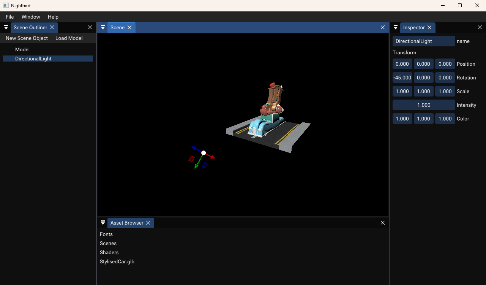Click the Nightbird application icon in the title bar

(5, 5)
